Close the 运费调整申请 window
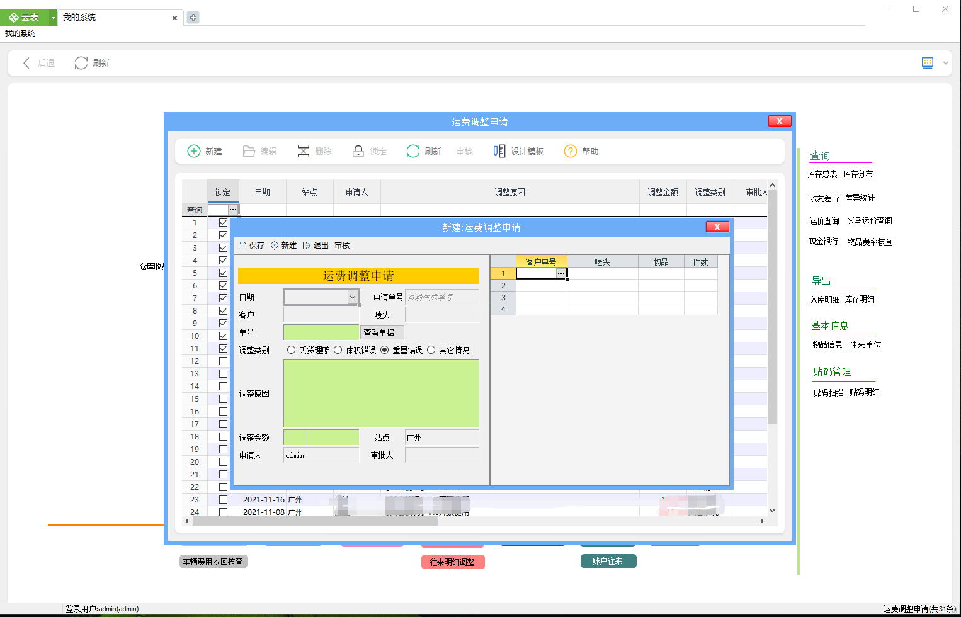 coord(780,121)
